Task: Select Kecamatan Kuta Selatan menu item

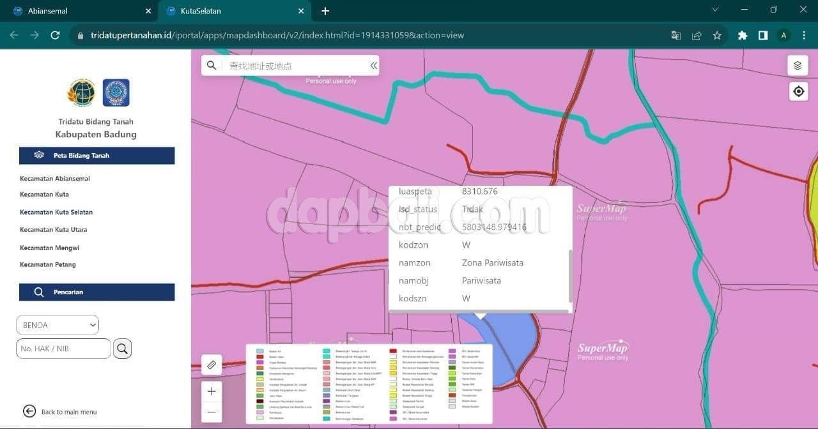Action: tap(56, 212)
